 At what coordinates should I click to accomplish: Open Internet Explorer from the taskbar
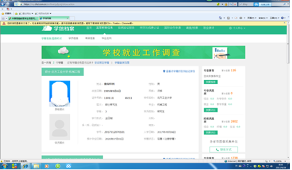(x=25, y=166)
